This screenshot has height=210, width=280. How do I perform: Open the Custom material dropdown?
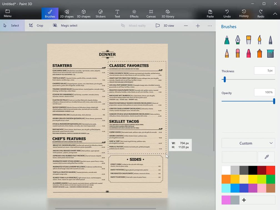248,143
